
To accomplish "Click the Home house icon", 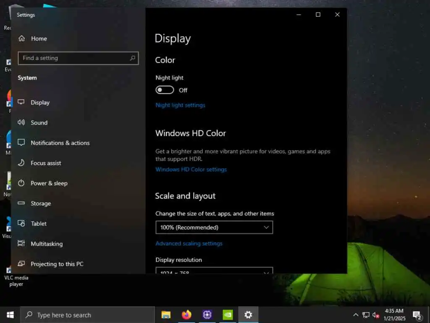I will (x=22, y=38).
